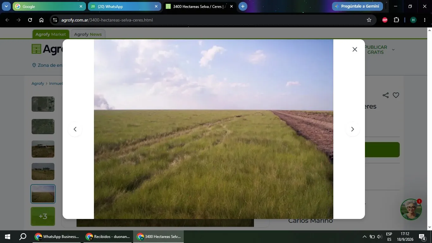Screen dimensions: 432x243
Task: Open the notification center icon
Action: tap(422, 237)
